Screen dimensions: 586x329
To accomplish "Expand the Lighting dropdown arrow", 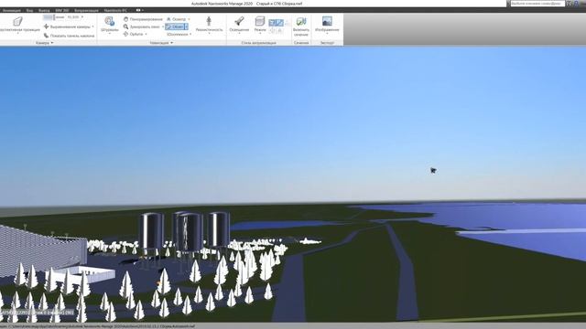I will [x=239, y=34].
